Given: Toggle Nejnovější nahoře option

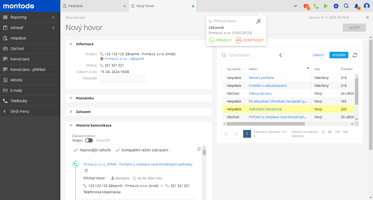Looking at the screenshot, I should click(92, 150).
